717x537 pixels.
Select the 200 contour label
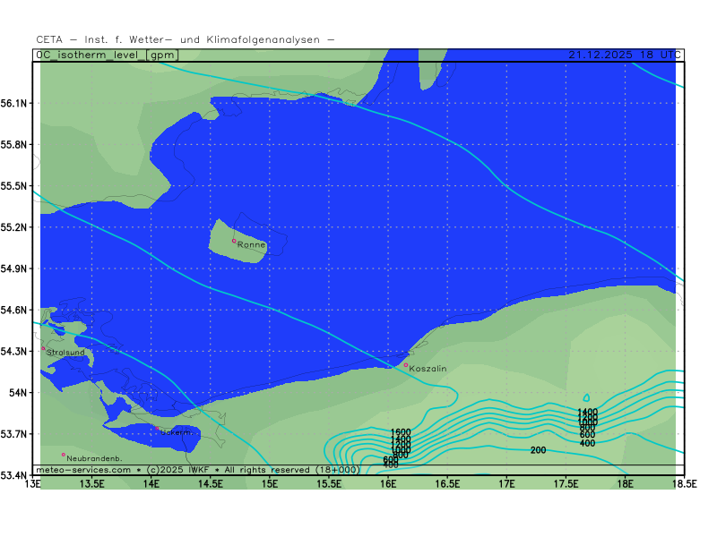click(538, 450)
